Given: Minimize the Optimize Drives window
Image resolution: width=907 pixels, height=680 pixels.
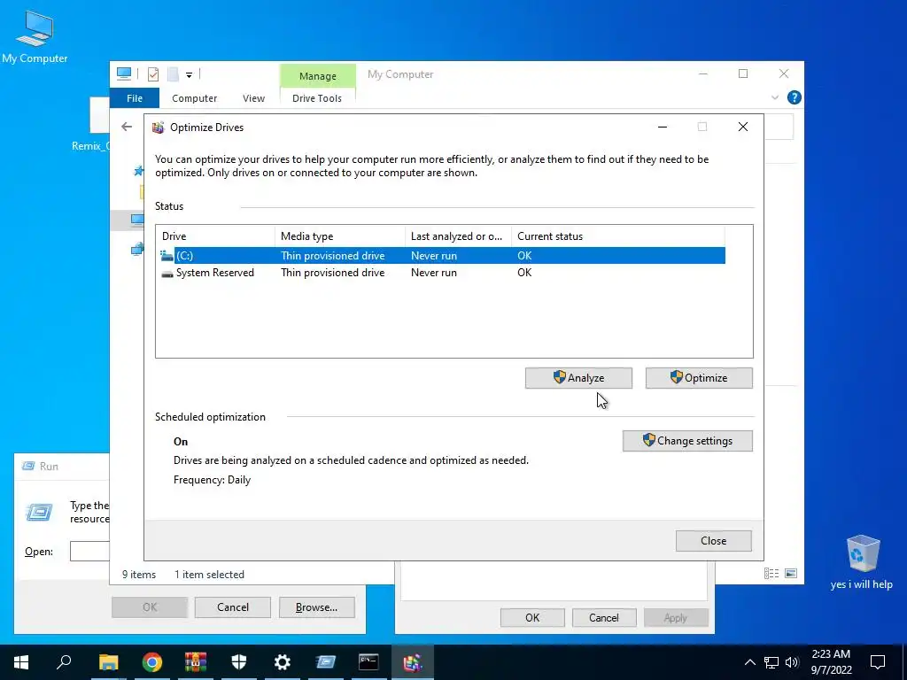Looking at the screenshot, I should pyautogui.click(x=663, y=127).
